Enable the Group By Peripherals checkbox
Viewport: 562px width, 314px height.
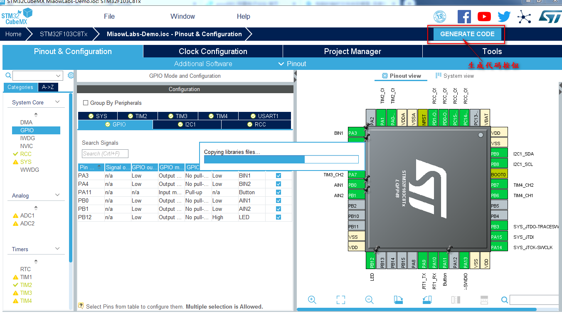[86, 103]
